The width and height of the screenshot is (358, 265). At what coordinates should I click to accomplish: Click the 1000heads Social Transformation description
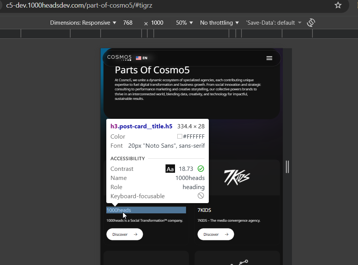tap(145, 221)
